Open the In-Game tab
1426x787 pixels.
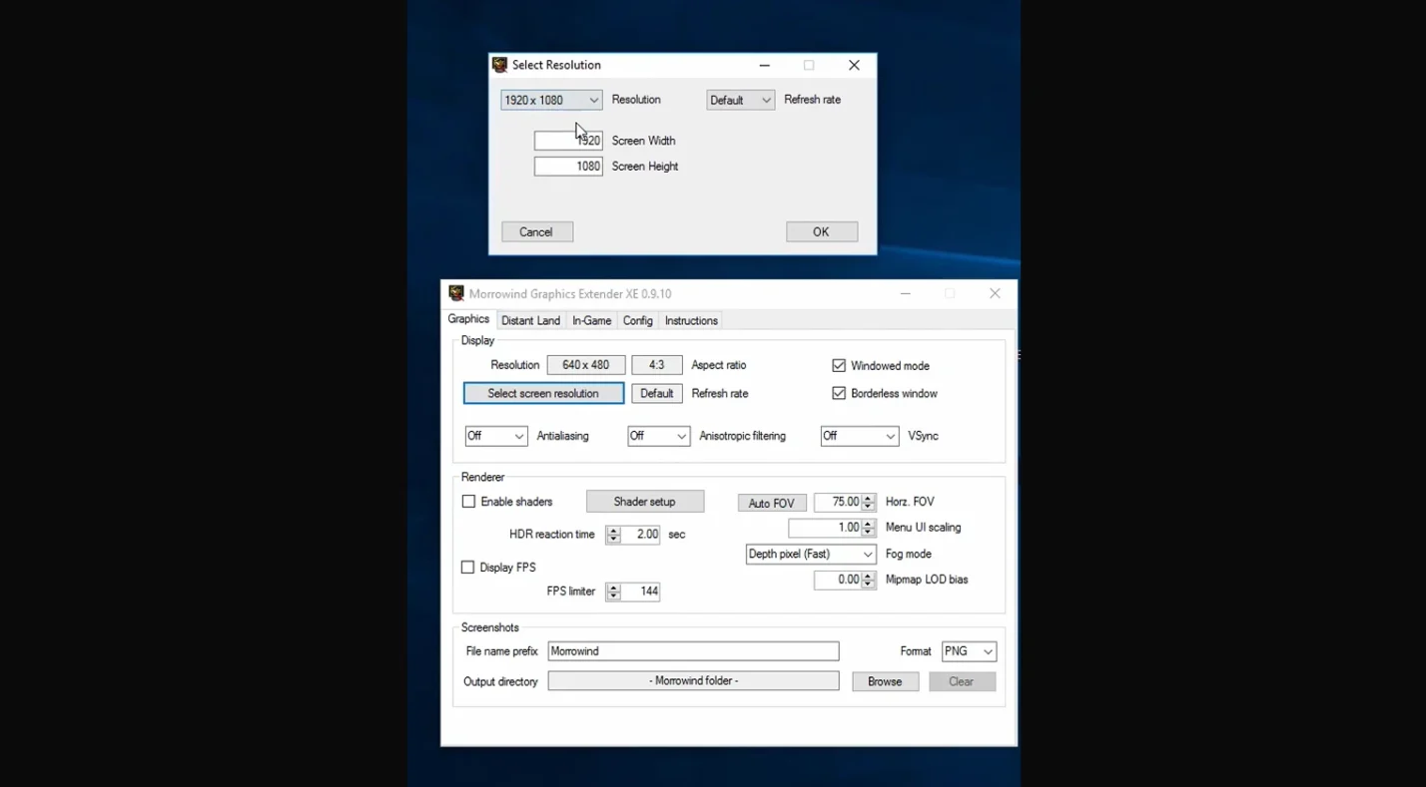pos(591,320)
